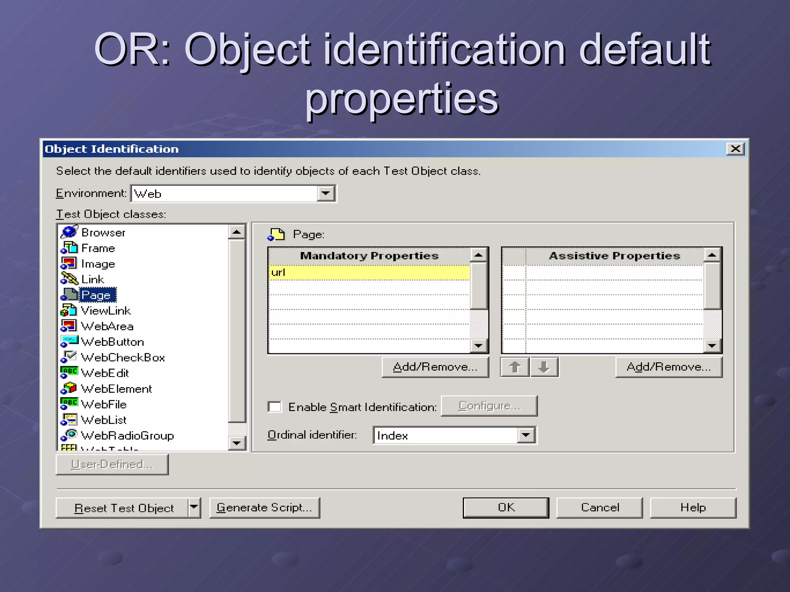Click the Generate Script button
Image resolution: width=790 pixels, height=592 pixels.
coord(265,508)
